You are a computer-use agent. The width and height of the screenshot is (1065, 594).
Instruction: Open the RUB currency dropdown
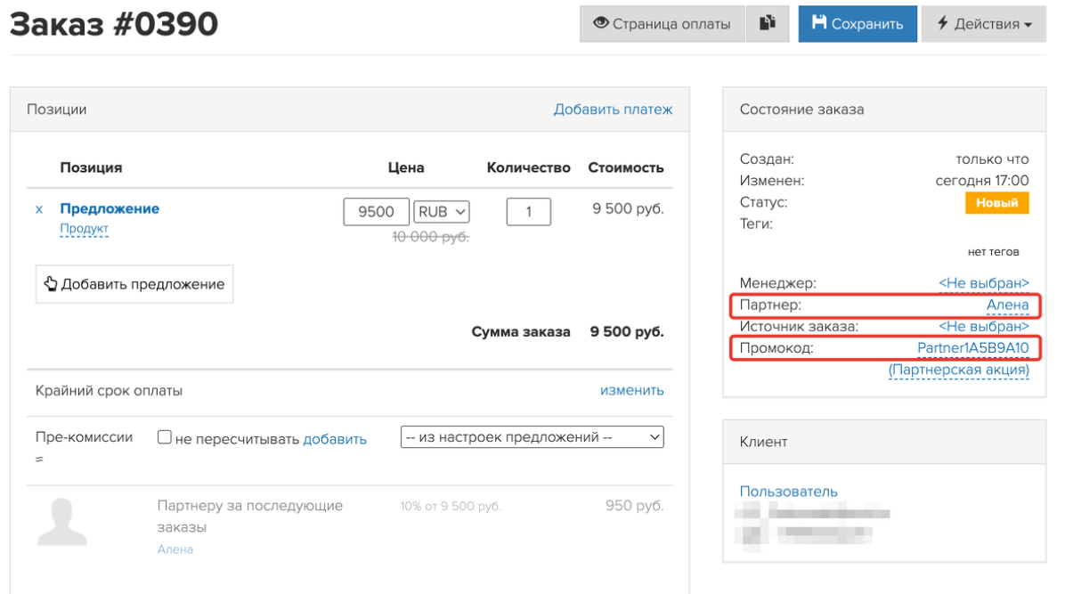click(x=442, y=212)
